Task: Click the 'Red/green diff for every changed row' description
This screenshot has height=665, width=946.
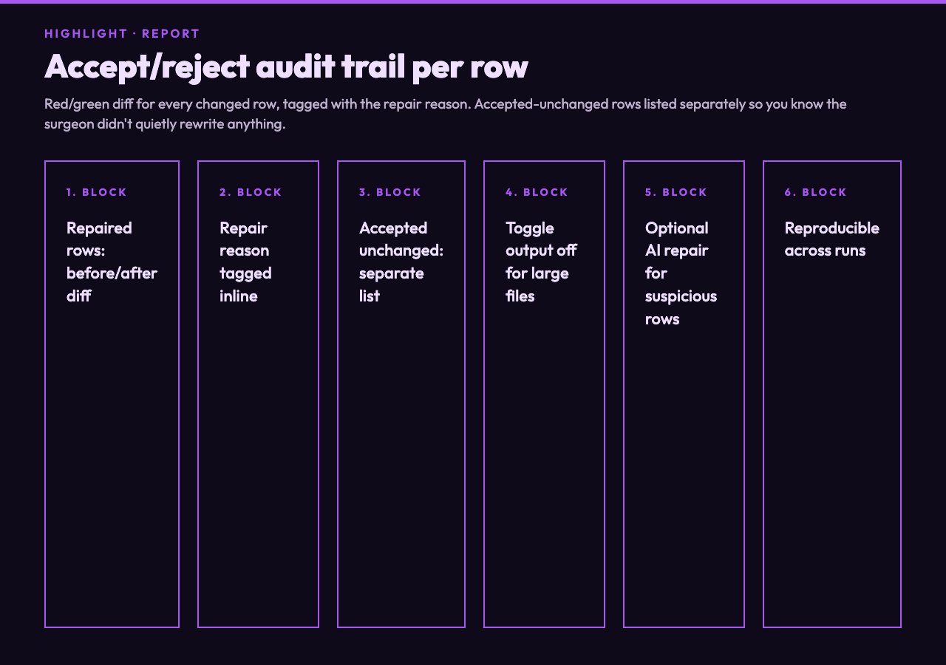Action: click(445, 114)
